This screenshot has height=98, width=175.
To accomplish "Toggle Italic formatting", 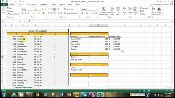I will click(25, 13).
